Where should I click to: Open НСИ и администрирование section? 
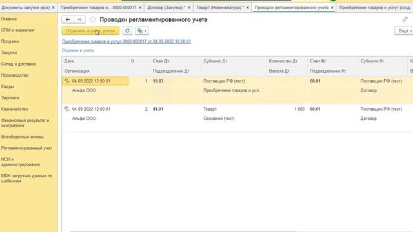[x=21, y=162]
